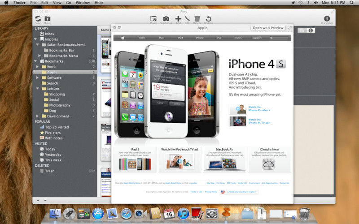The height and width of the screenshot is (224, 359).
Task: Expand the Development folder
Action: (37, 116)
